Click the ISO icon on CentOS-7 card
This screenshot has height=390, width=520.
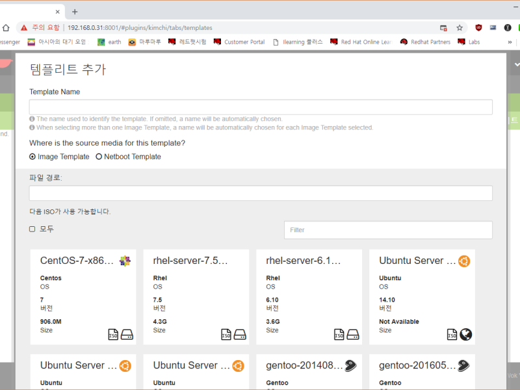point(113,334)
